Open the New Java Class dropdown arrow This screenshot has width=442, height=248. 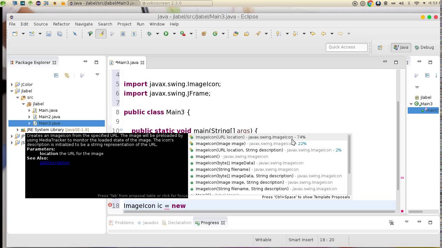(223, 34)
